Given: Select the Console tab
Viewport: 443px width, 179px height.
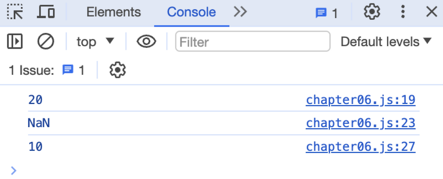Looking at the screenshot, I should pos(191,12).
